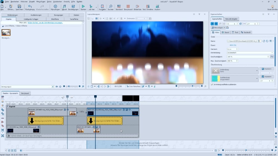Screen dimensions: 278x156
Task: Collapse the Kapitel track group
Action: (8, 106)
